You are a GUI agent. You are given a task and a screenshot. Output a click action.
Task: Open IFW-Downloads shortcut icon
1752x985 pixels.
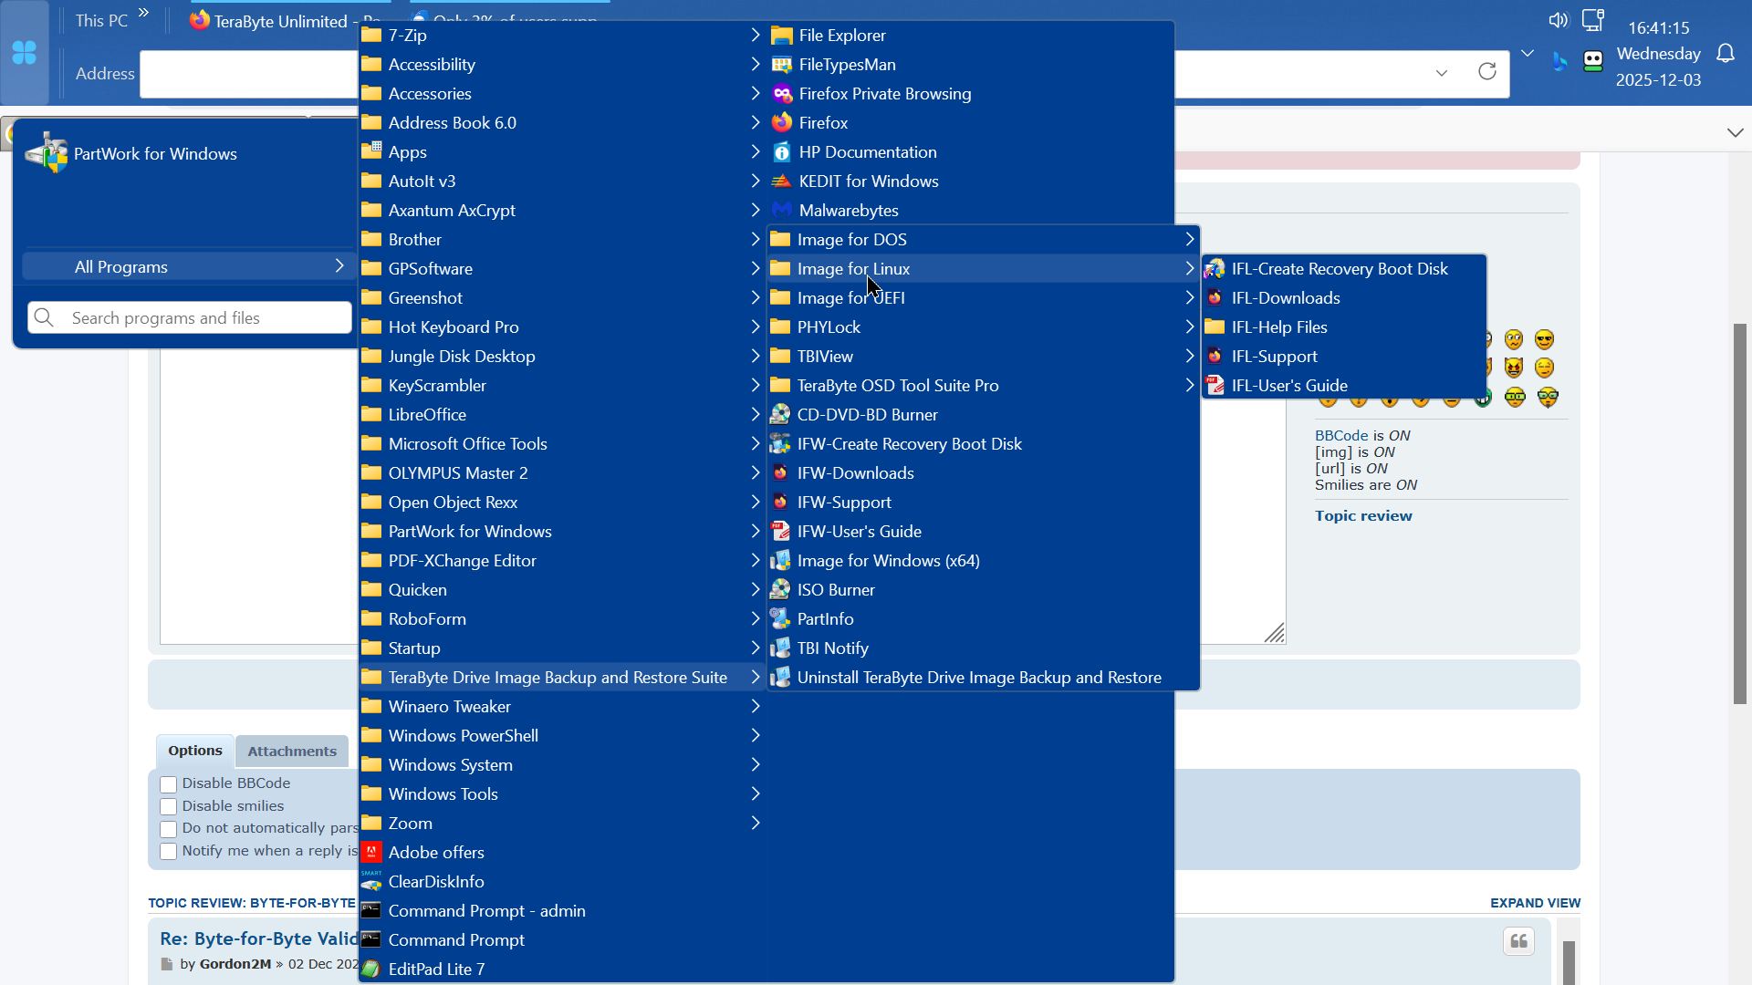(x=780, y=473)
